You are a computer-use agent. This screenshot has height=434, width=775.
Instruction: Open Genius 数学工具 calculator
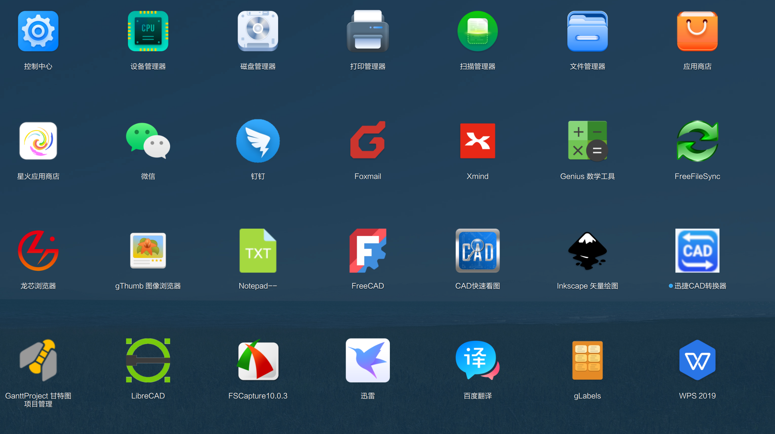pyautogui.click(x=587, y=141)
